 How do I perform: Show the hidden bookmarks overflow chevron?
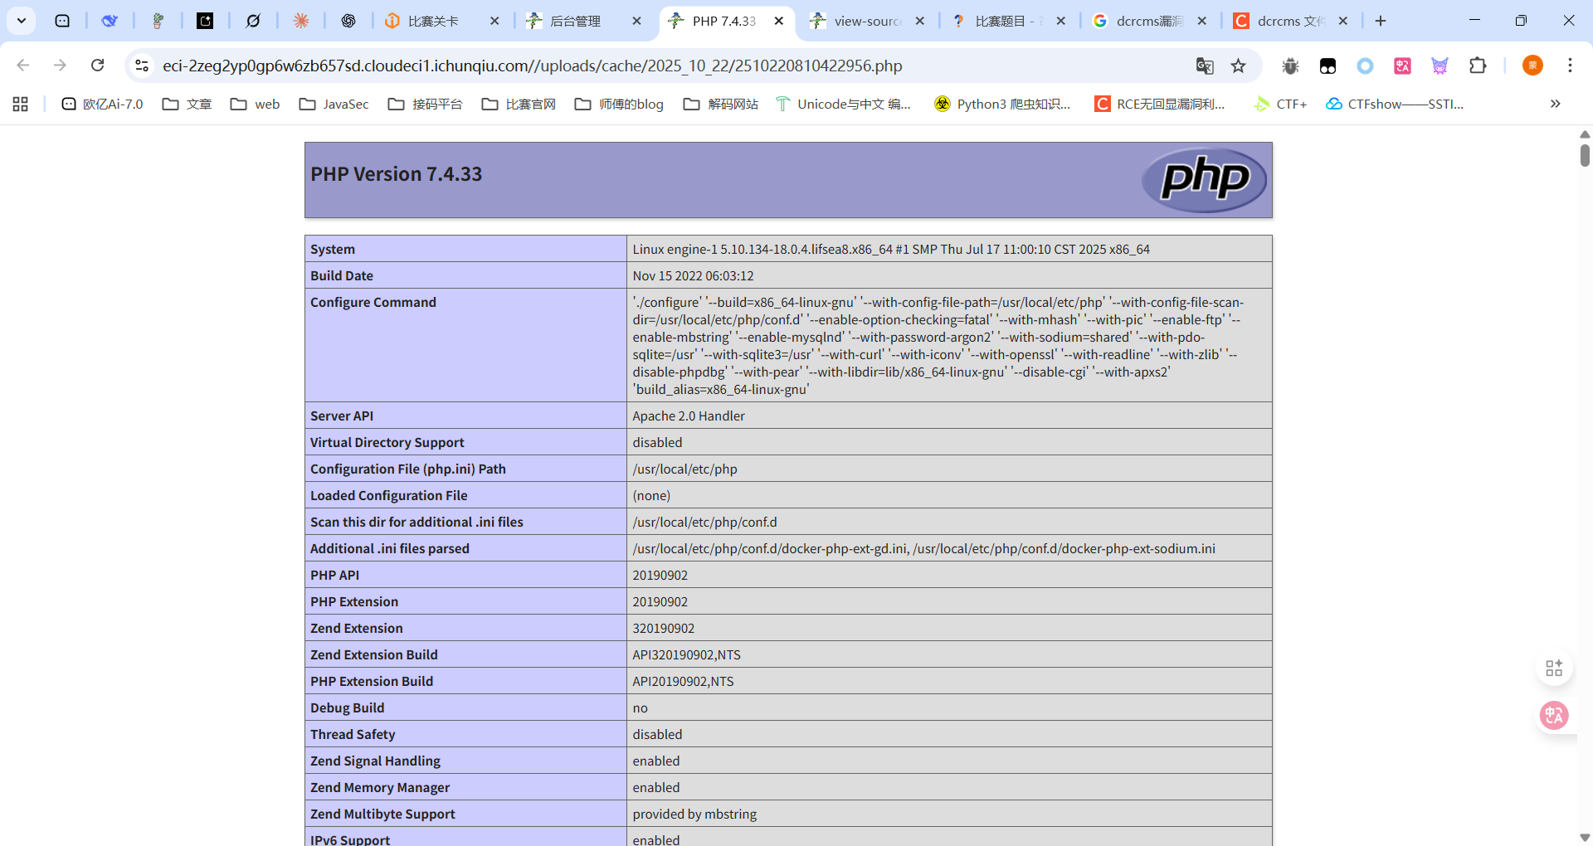coord(1555,104)
